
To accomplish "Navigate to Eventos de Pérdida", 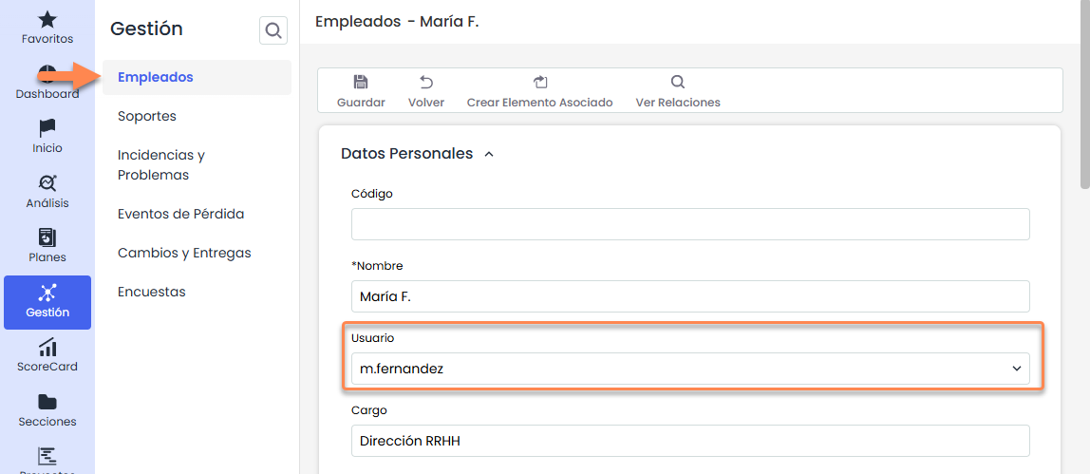I will 180,214.
